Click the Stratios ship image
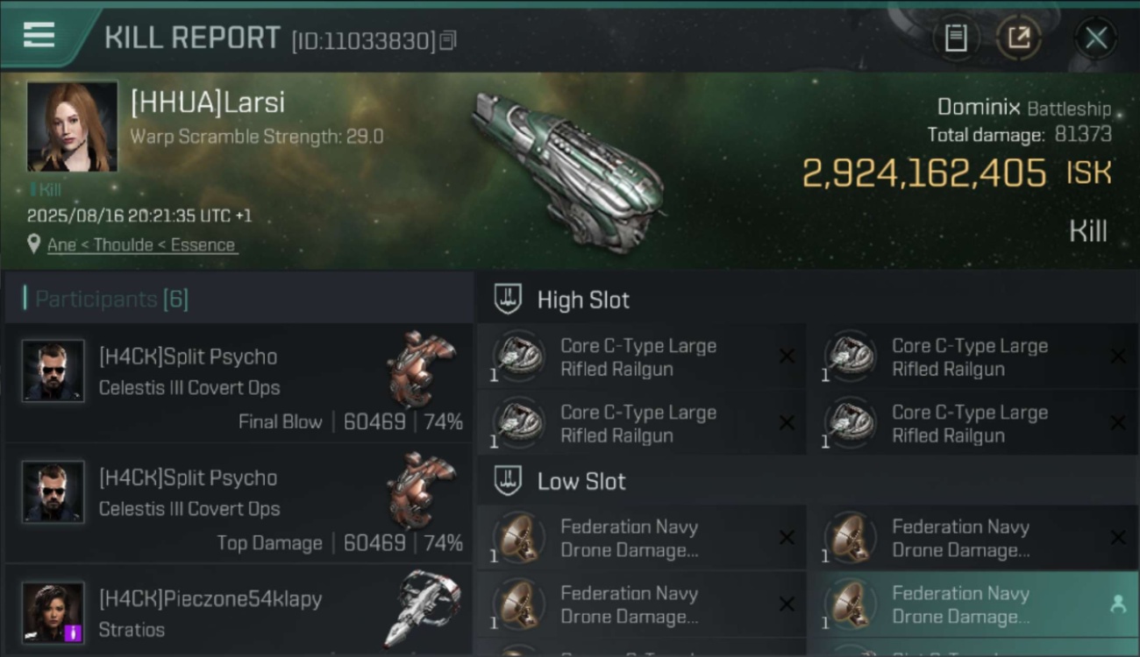 423,608
